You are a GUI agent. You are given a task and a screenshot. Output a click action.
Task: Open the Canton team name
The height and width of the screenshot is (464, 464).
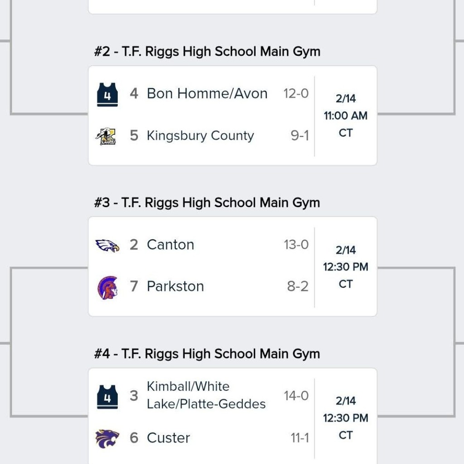170,245
